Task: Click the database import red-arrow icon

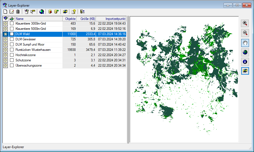Action: point(50,12)
